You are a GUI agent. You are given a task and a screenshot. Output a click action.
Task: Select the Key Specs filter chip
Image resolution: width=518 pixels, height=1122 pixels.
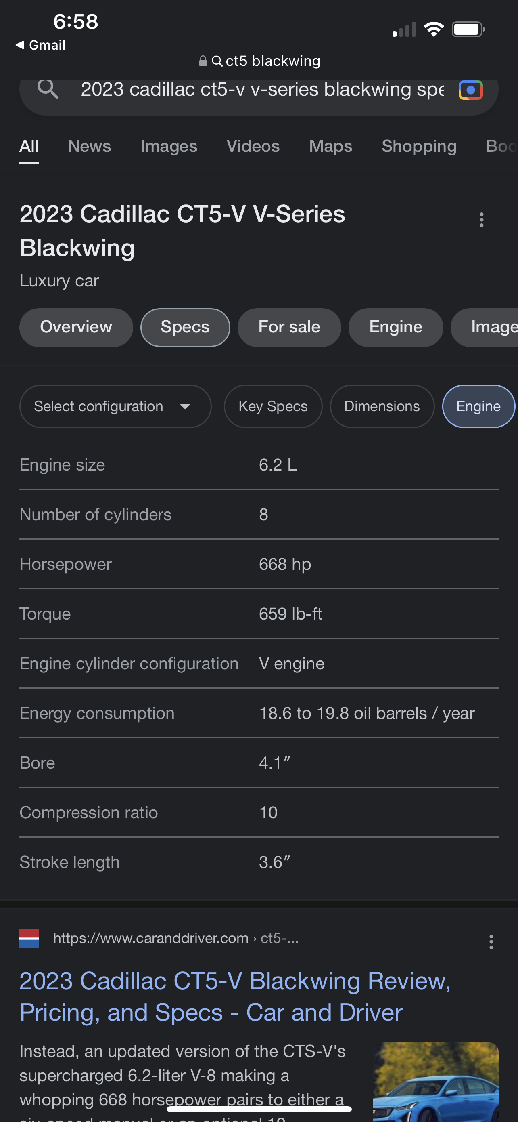pyautogui.click(x=273, y=406)
